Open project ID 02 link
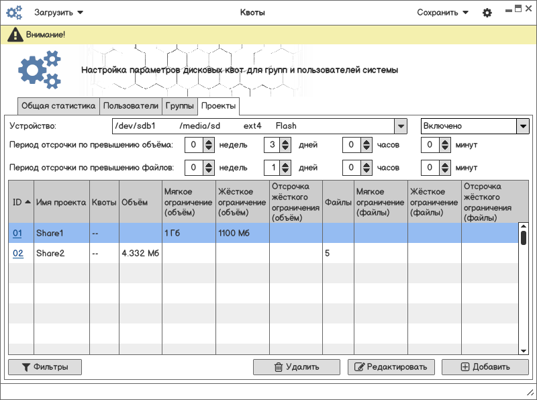Viewport: 537px width, 400px height. 18,253
